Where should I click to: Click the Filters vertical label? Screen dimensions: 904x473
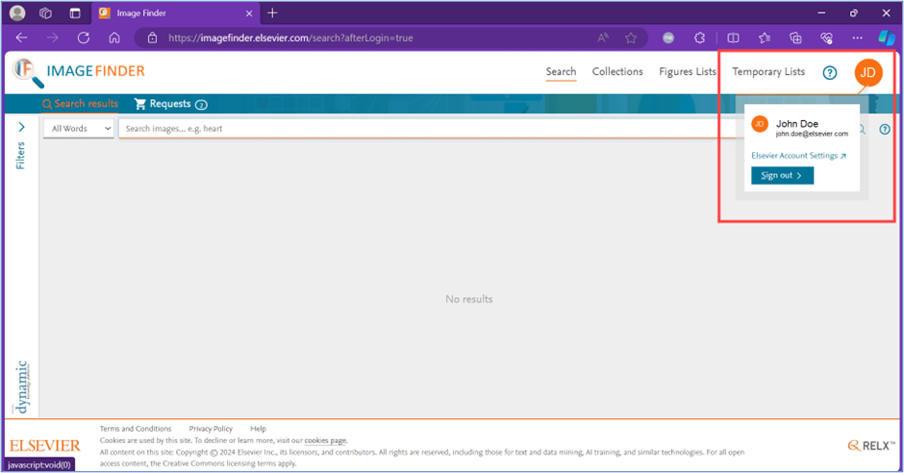[21, 156]
